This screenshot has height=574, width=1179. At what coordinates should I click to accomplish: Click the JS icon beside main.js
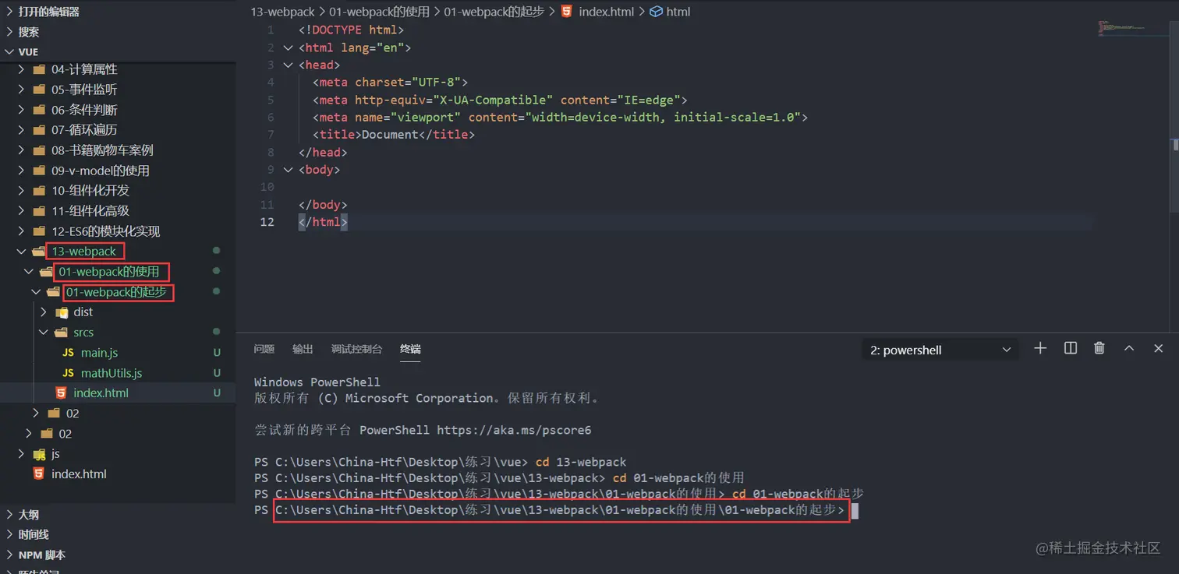click(x=69, y=352)
